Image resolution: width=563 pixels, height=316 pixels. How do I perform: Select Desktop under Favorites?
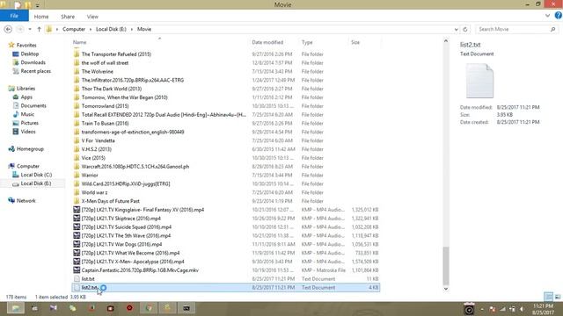click(29, 54)
